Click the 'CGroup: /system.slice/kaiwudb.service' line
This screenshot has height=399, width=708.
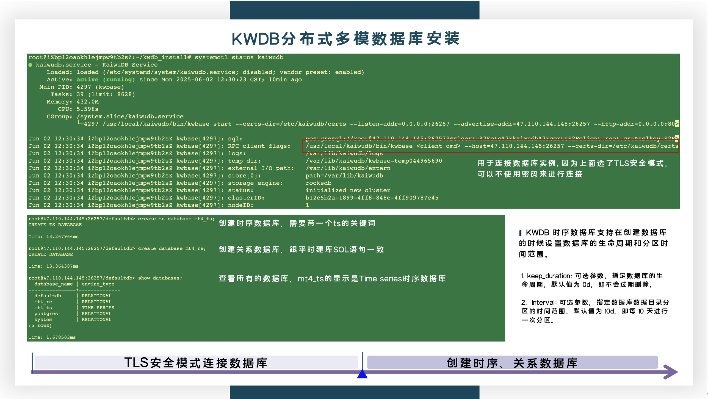pos(115,117)
